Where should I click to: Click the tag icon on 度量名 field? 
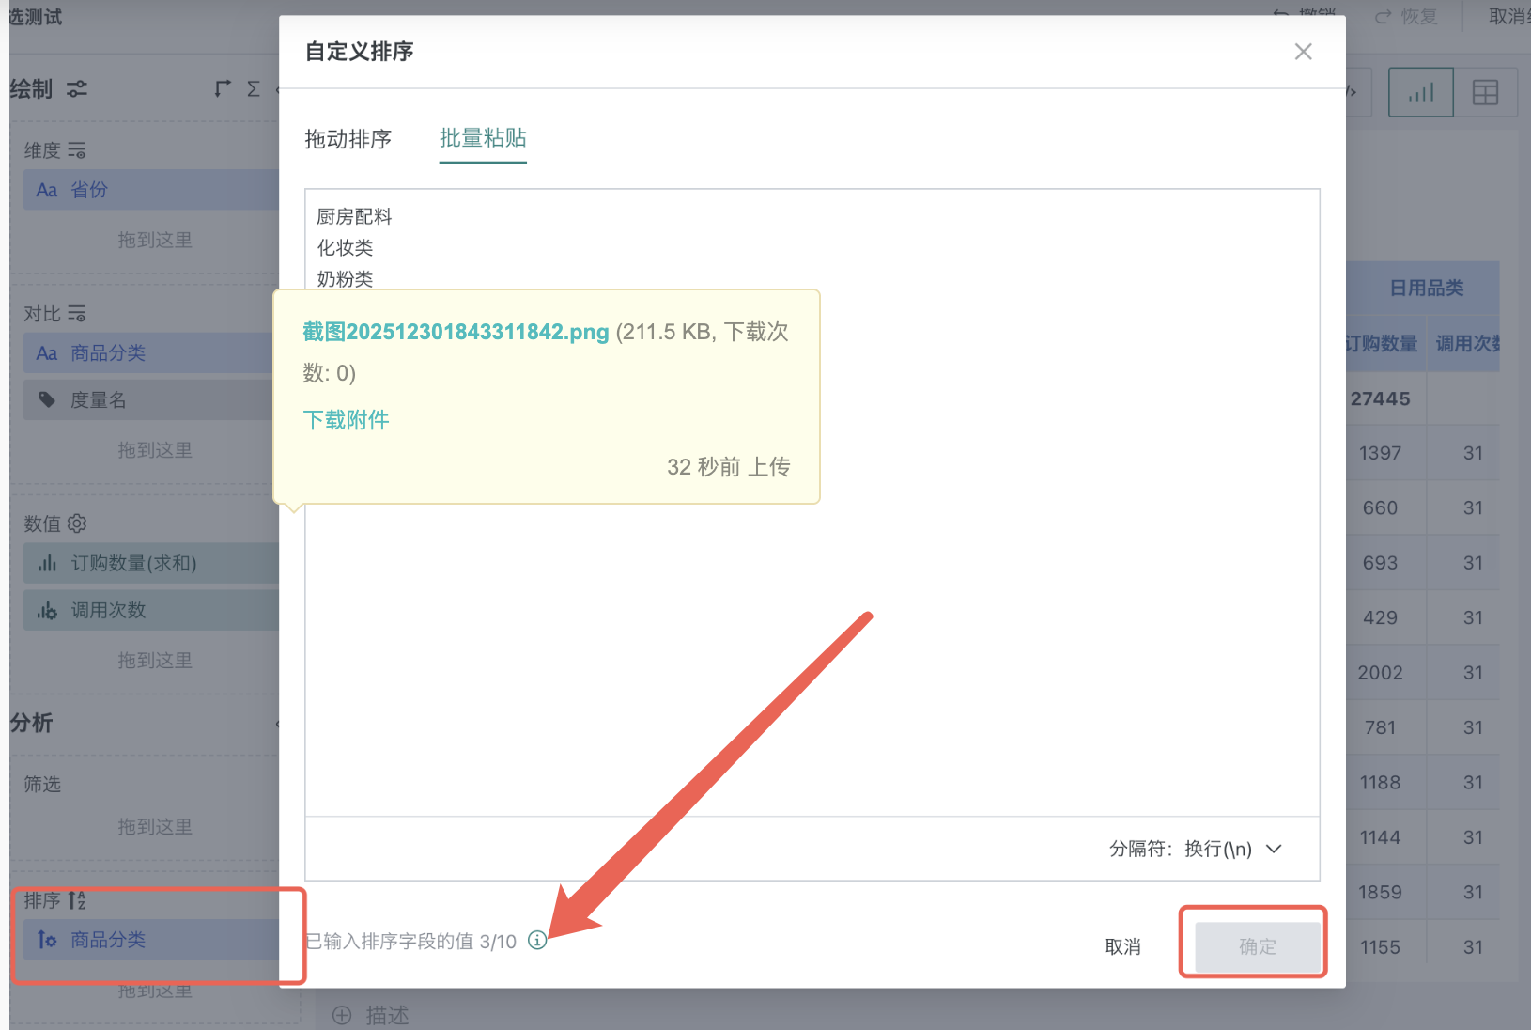48,399
